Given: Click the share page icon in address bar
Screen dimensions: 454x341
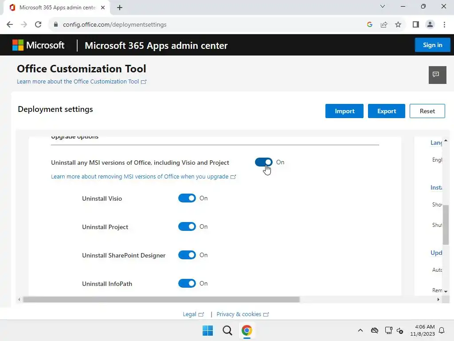Looking at the screenshot, I should pyautogui.click(x=384, y=25).
